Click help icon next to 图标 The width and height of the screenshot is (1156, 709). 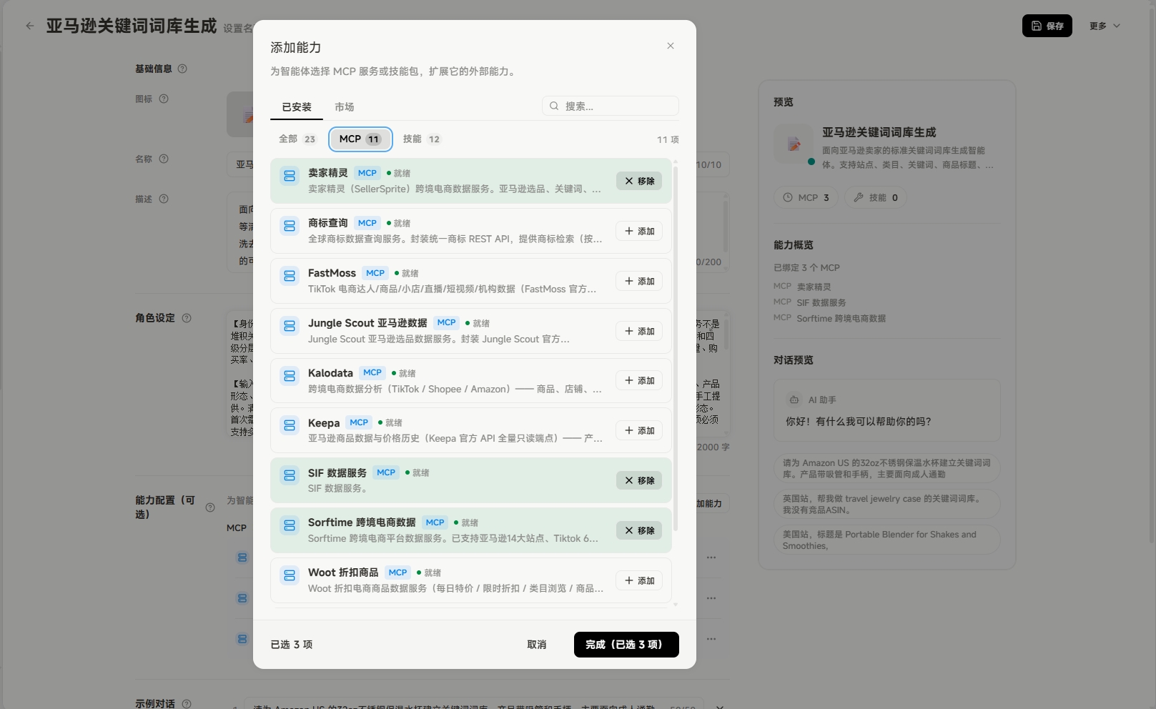(x=164, y=99)
